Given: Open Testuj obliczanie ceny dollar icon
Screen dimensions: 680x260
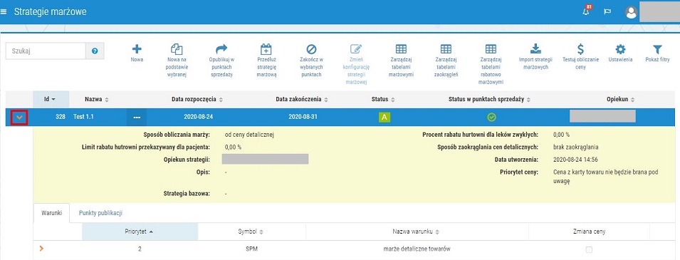Looking at the screenshot, I should (x=580, y=48).
